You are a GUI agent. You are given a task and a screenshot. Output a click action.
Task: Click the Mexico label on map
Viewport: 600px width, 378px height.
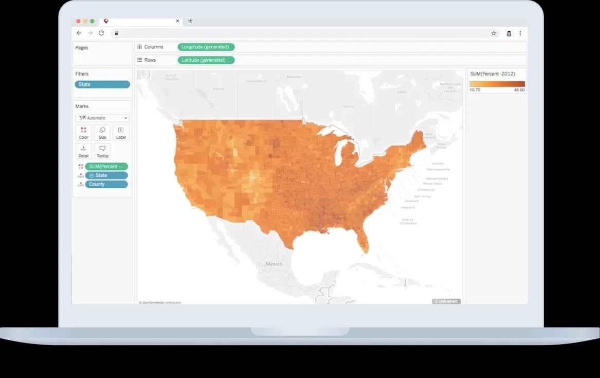[x=274, y=264]
